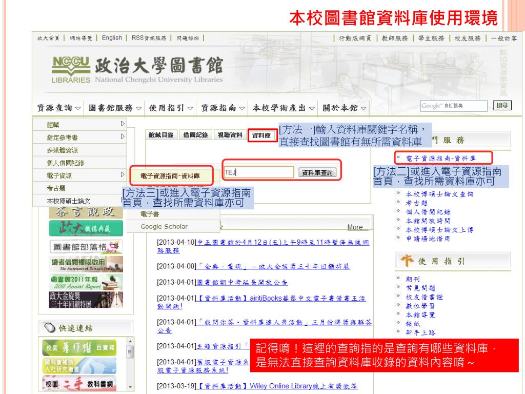This screenshot has height=394, width=525.
Task: Click the quick links scrollbar down arrow
Action: [130, 387]
